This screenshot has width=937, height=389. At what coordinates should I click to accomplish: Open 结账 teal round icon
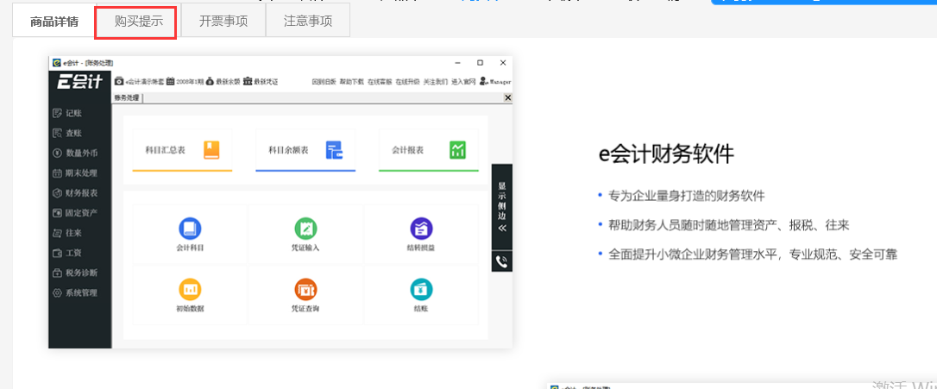(421, 289)
